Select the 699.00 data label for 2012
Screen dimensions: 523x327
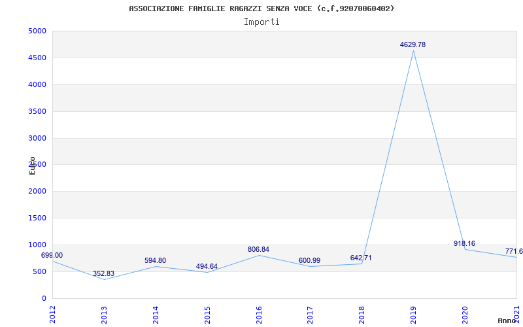point(52,255)
